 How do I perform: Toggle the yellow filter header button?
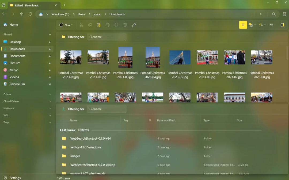click(x=243, y=25)
